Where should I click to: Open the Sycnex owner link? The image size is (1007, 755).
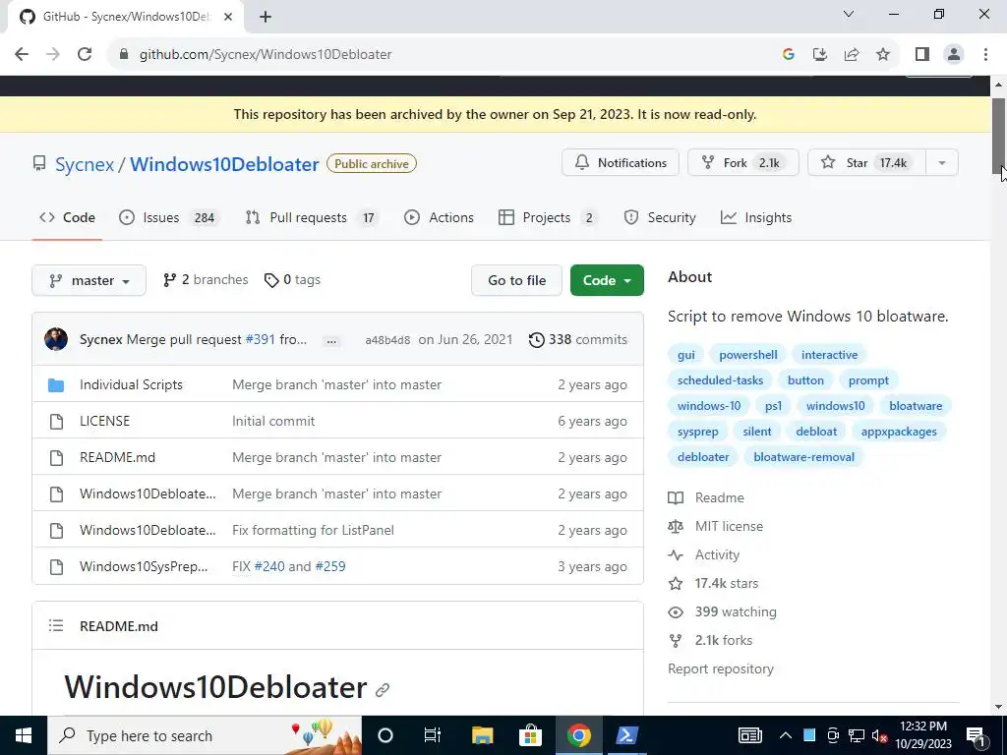tap(85, 164)
